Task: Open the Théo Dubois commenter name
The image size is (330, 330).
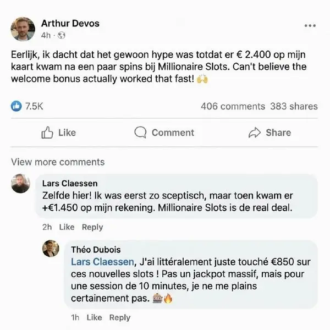Action: tap(96, 250)
